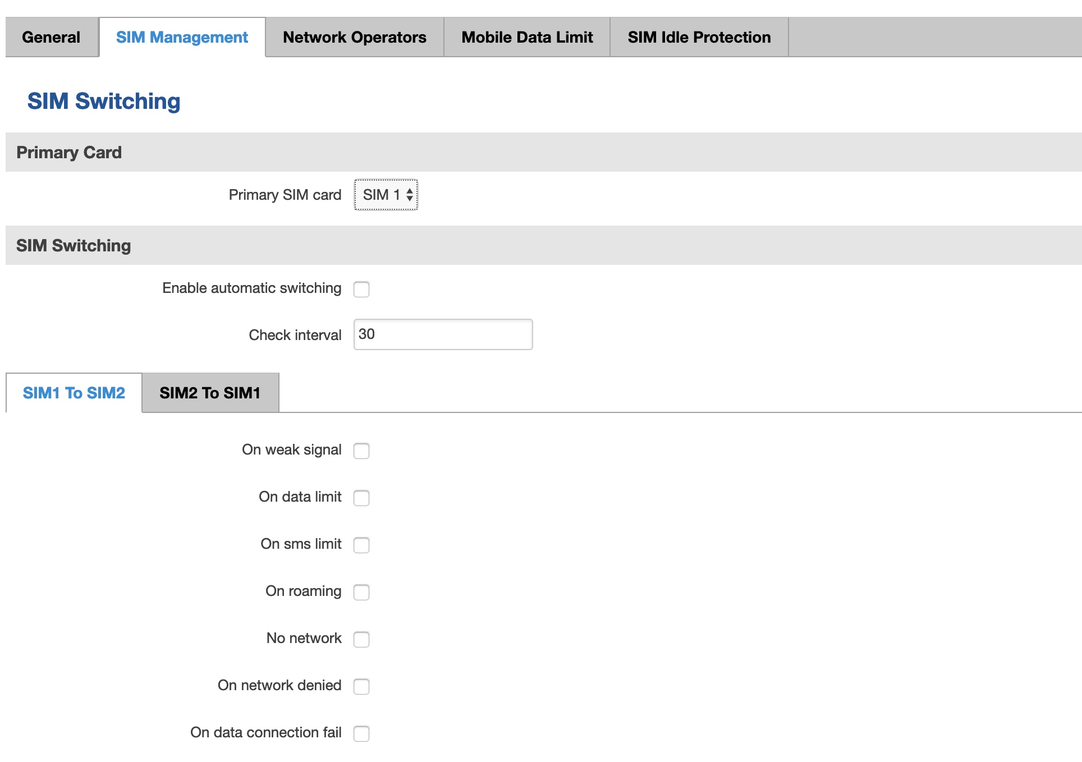The height and width of the screenshot is (762, 1082).
Task: Open the Primary SIM card dropdown
Action: pyautogui.click(x=386, y=195)
